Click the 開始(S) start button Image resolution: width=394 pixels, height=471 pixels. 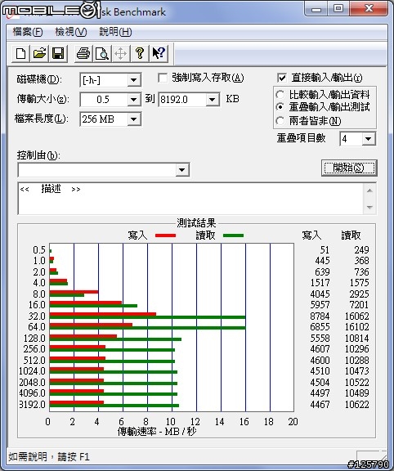pyautogui.click(x=349, y=168)
